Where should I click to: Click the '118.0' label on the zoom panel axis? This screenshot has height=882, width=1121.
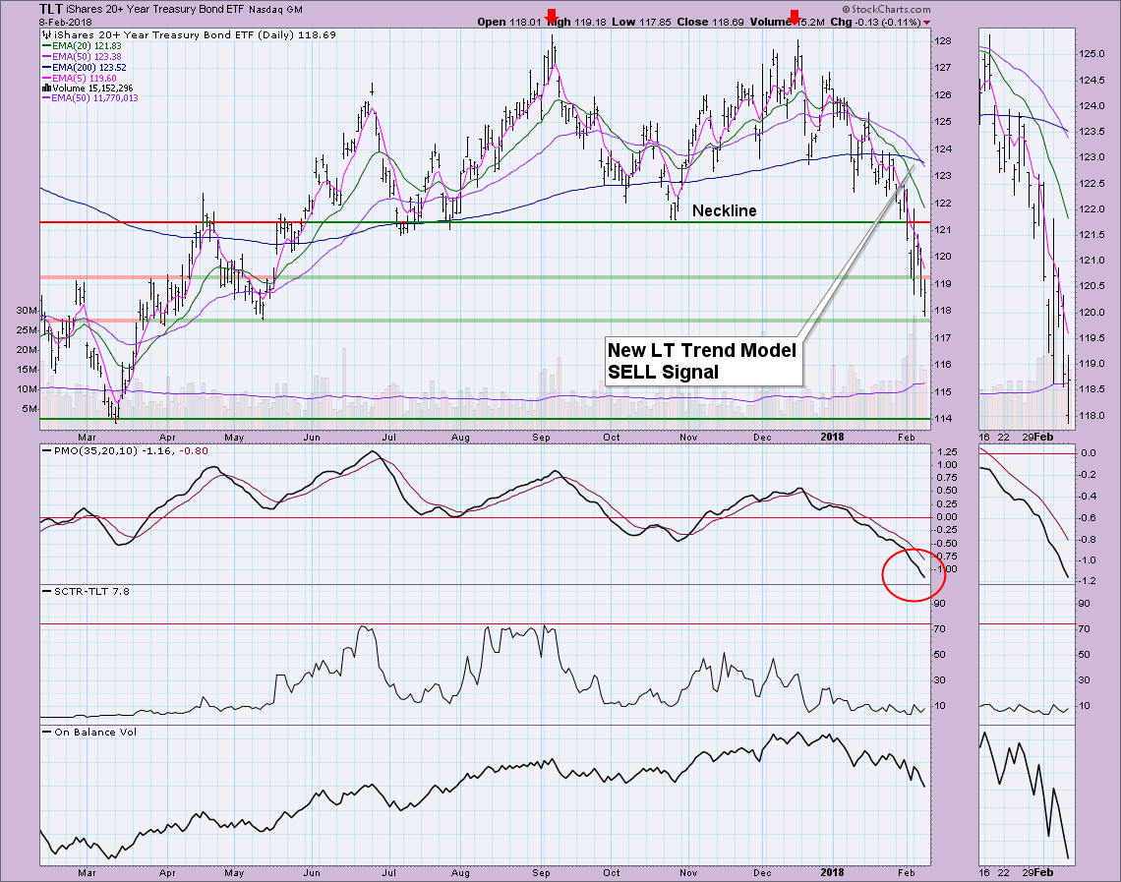[x=1091, y=416]
